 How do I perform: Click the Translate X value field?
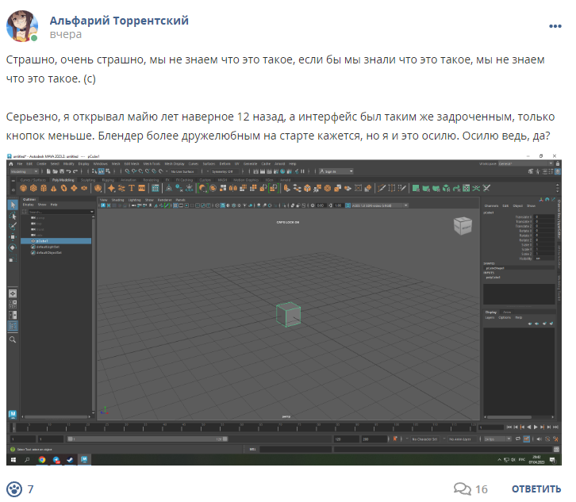(x=544, y=217)
